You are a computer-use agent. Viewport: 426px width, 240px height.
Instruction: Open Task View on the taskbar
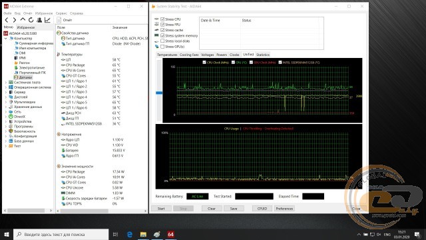115,234
